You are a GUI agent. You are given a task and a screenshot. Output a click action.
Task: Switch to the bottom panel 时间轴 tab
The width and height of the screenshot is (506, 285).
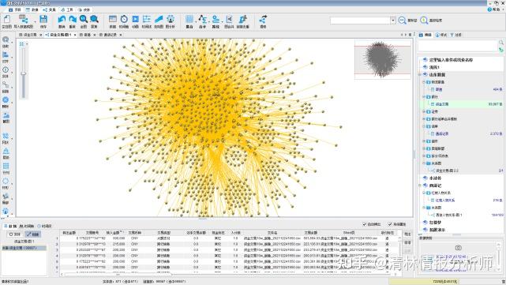27,227
